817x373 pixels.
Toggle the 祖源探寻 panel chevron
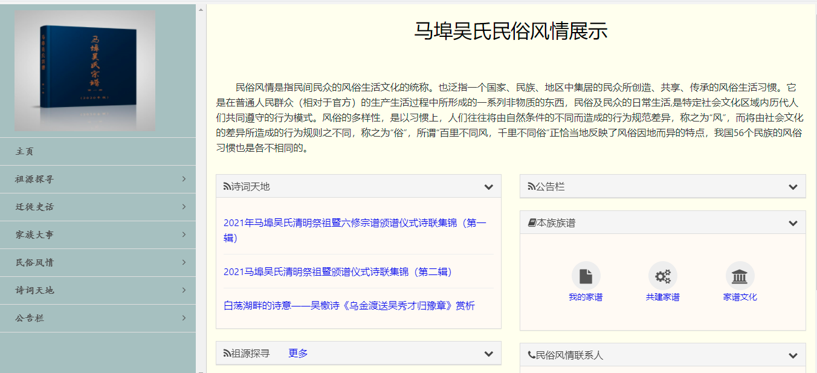[x=488, y=354]
